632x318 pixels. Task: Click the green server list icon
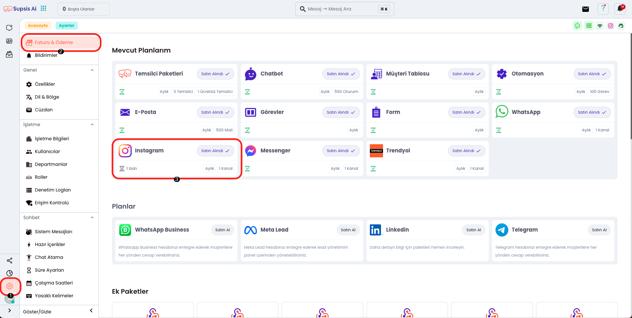pyautogui.click(x=589, y=26)
